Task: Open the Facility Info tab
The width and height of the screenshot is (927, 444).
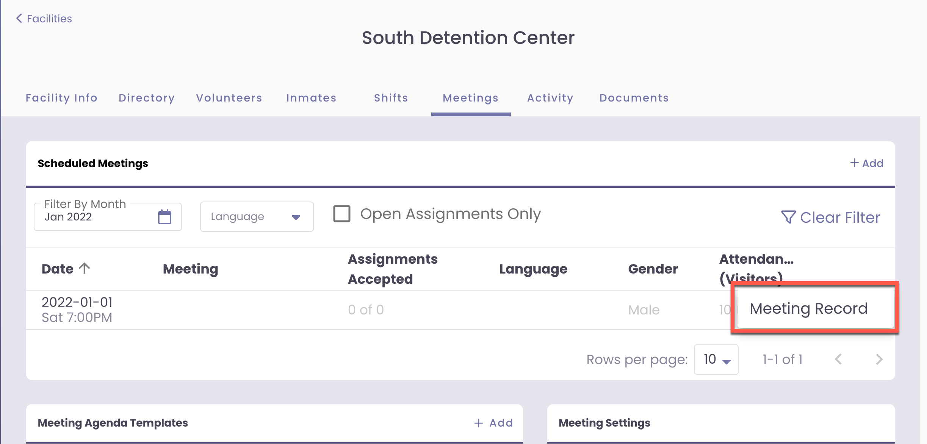Action: pyautogui.click(x=61, y=98)
